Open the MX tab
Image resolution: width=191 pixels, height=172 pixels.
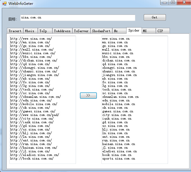pyautogui.click(x=149, y=31)
